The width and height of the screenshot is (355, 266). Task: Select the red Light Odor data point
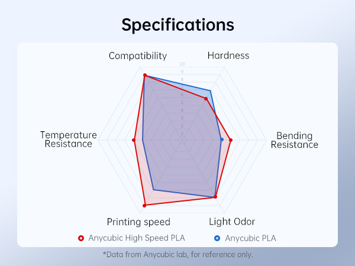click(215, 197)
